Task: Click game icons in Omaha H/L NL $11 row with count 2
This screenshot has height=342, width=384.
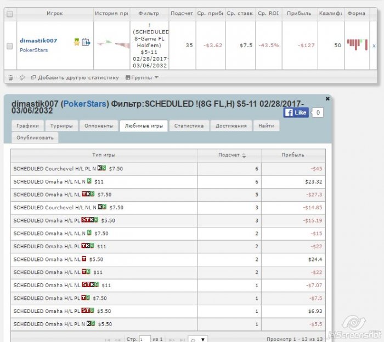Action: pyautogui.click(x=86, y=272)
